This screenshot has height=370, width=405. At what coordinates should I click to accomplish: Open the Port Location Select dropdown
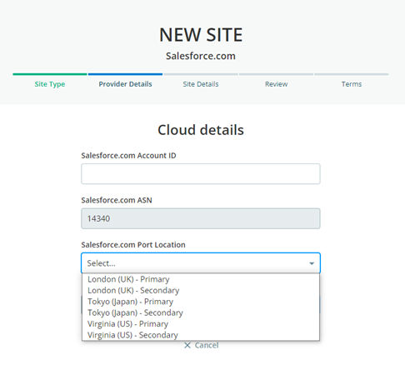point(201,263)
